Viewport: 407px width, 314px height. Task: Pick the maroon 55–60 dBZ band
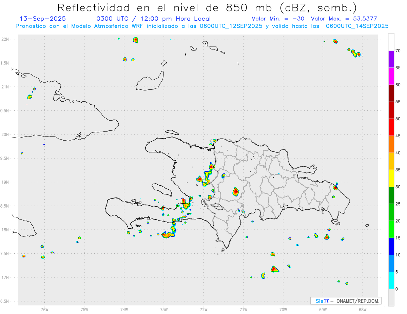pyautogui.click(x=391, y=93)
